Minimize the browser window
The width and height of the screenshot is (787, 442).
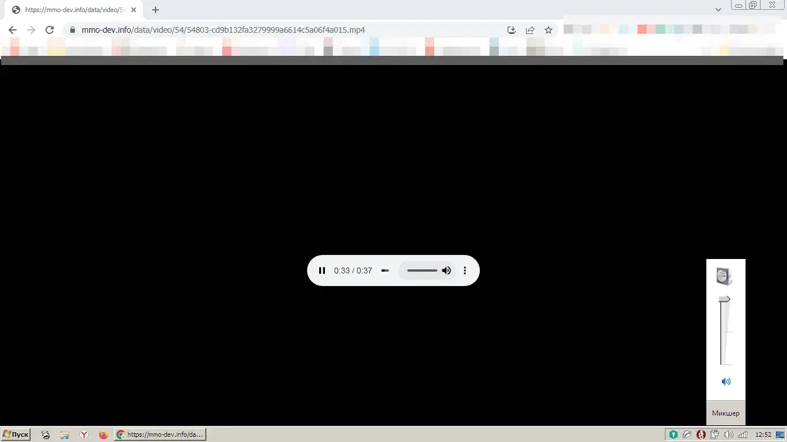[x=739, y=5]
